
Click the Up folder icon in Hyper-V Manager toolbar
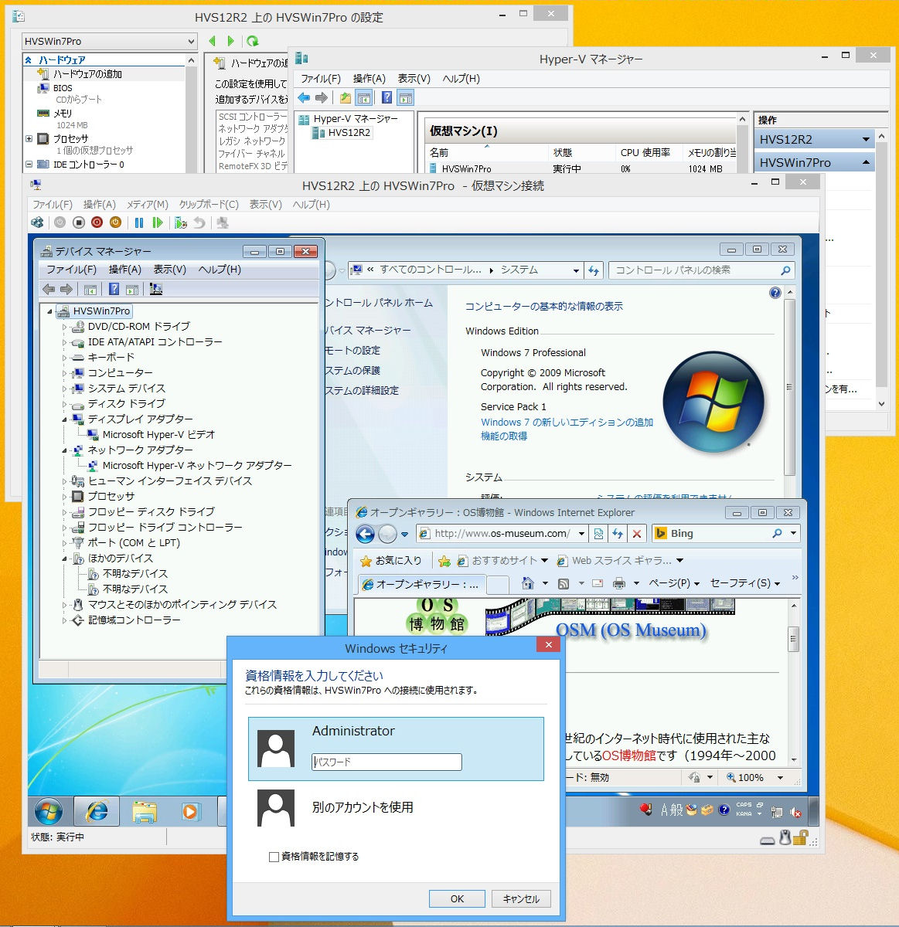click(x=345, y=97)
